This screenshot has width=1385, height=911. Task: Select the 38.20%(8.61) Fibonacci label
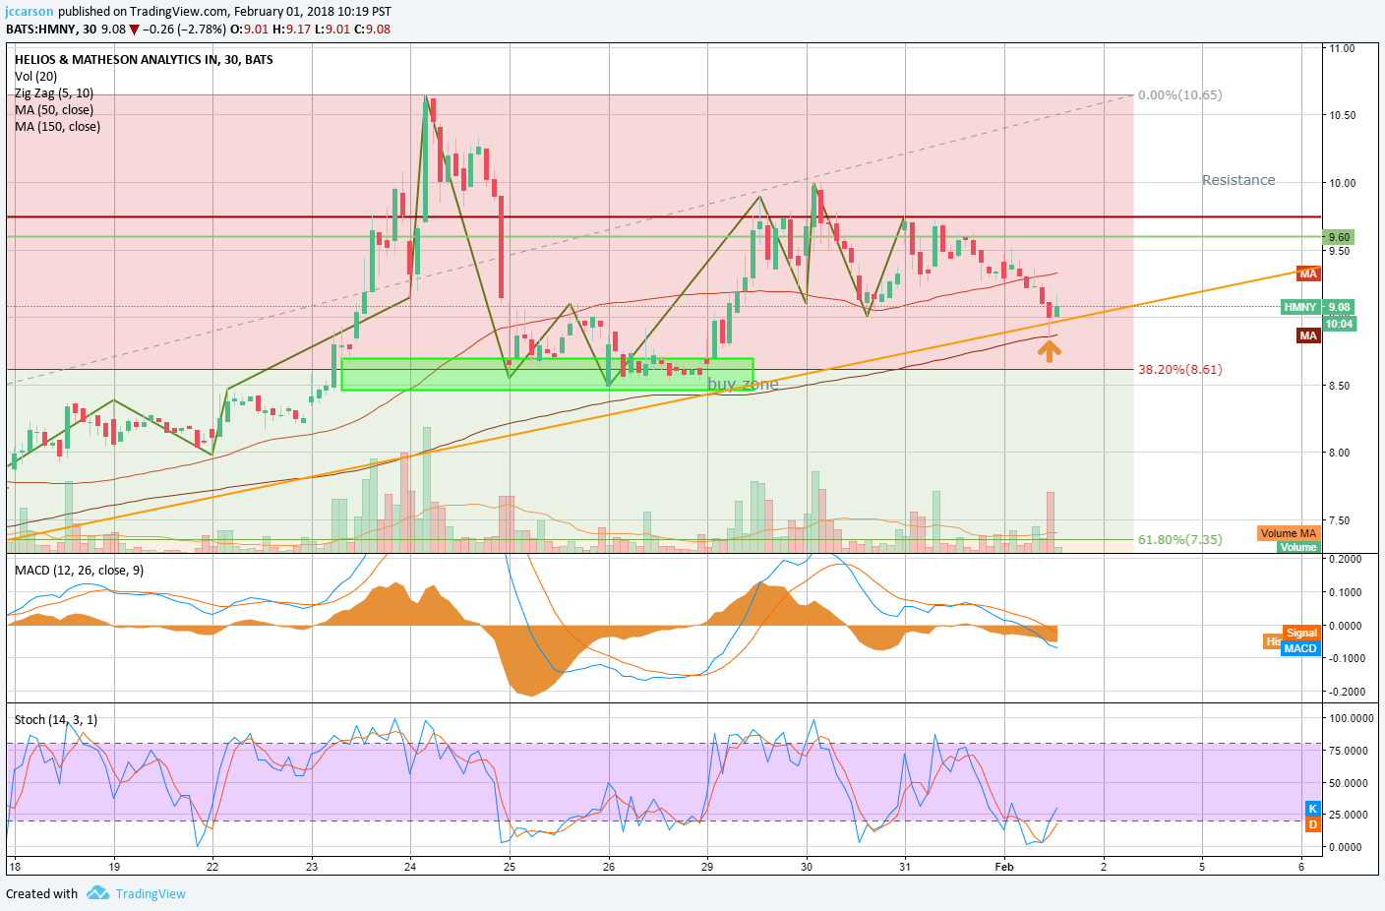click(1179, 370)
